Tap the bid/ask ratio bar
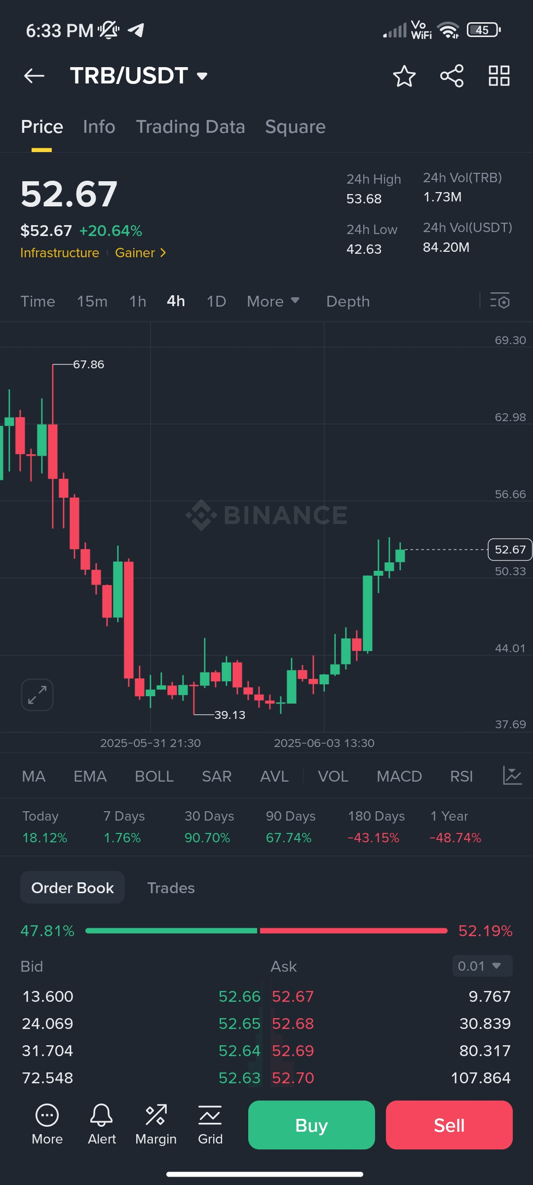The image size is (533, 1185). tap(266, 931)
